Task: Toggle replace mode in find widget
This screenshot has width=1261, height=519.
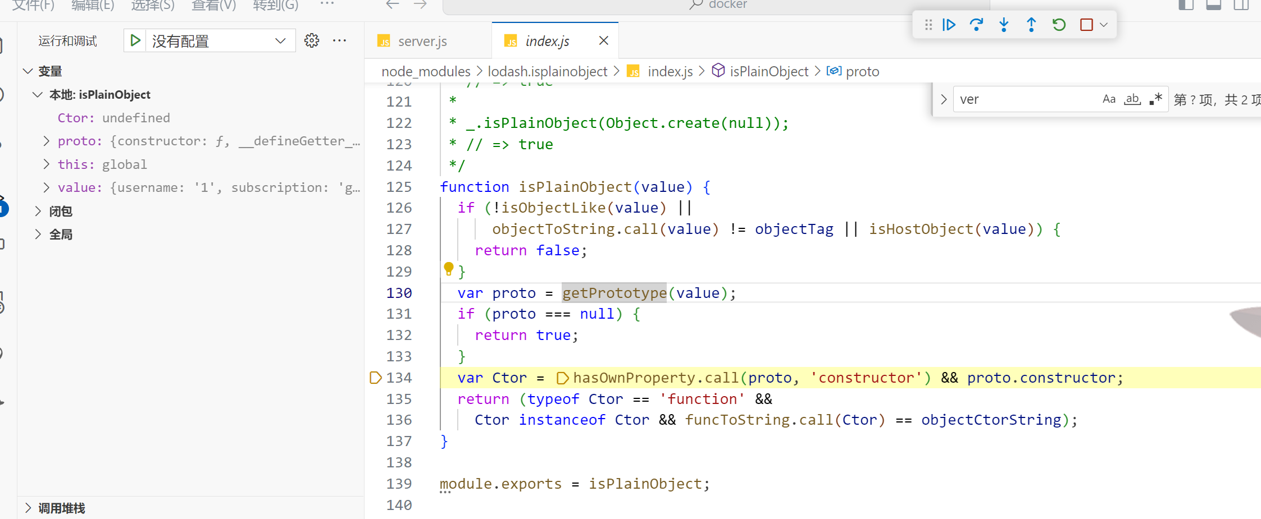Action: click(x=944, y=99)
